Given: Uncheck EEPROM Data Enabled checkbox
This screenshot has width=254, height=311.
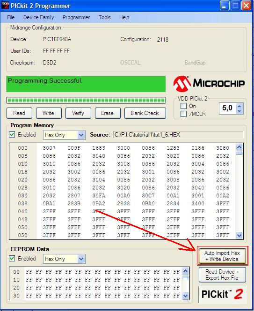Looking at the screenshot, I should [x=12, y=259].
